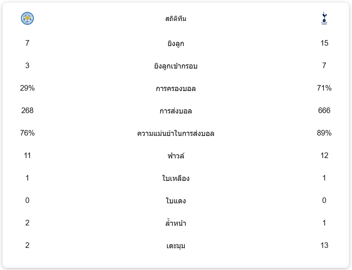This screenshot has height=270, width=352.
Task: Click Leicester's 76% pass accuracy value
Action: click(27, 133)
